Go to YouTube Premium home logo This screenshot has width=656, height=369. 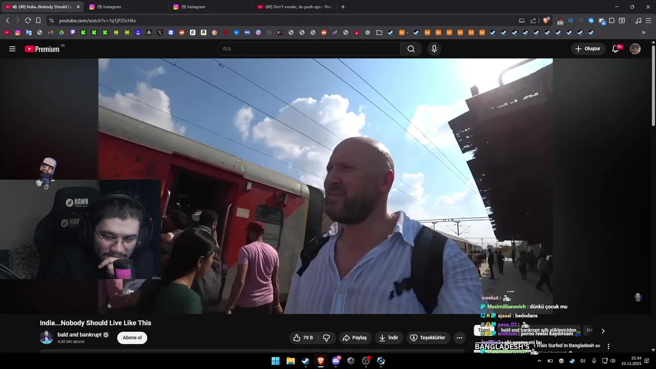pyautogui.click(x=44, y=49)
